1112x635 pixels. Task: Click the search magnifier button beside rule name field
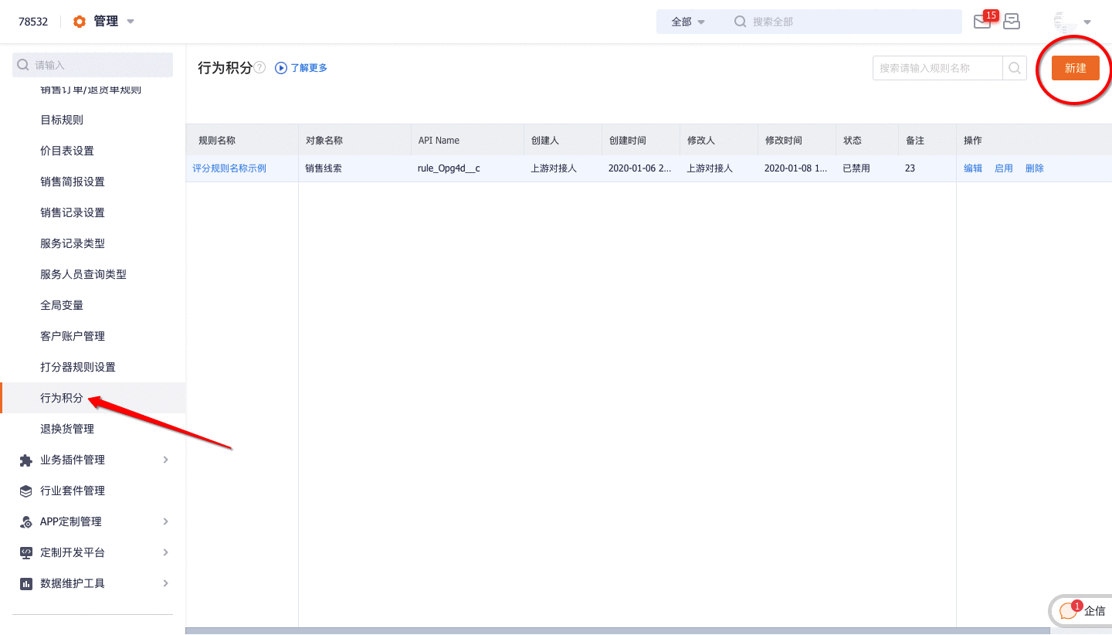coord(1015,68)
